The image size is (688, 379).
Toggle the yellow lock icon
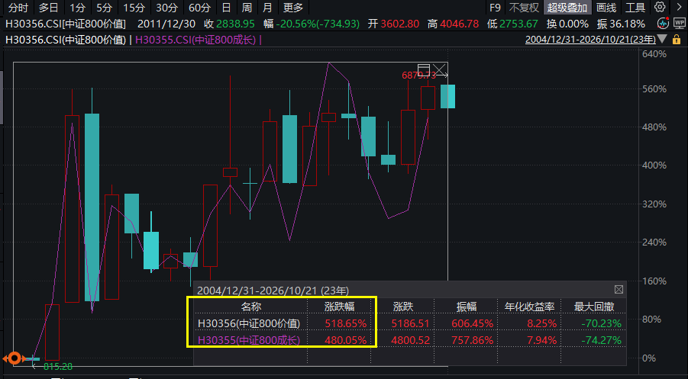pos(676,40)
